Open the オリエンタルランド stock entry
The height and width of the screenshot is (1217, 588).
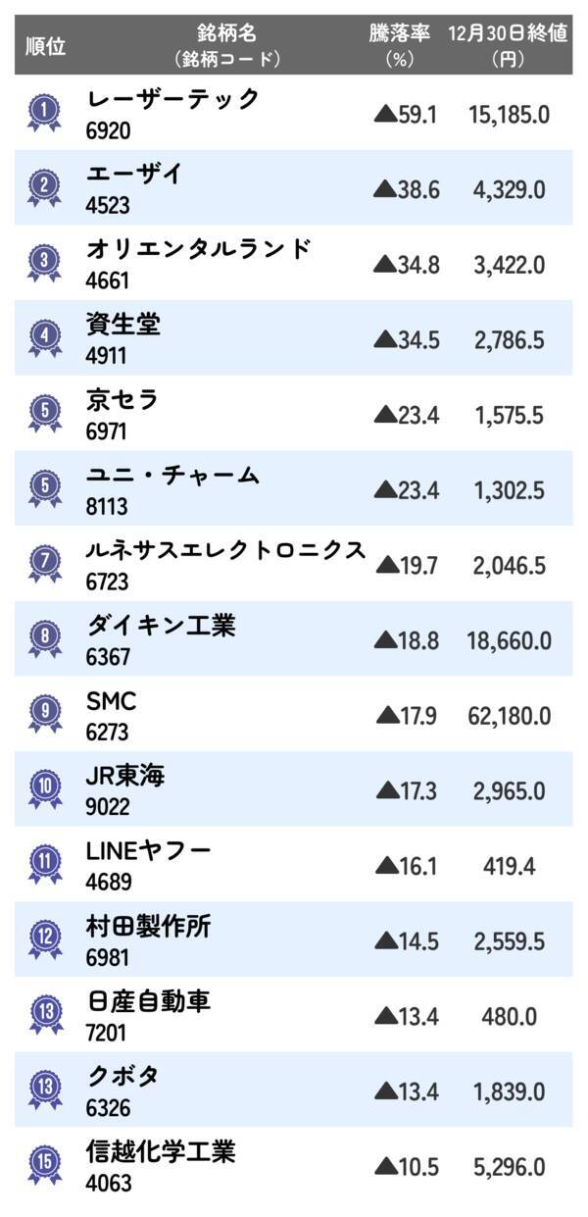click(198, 249)
